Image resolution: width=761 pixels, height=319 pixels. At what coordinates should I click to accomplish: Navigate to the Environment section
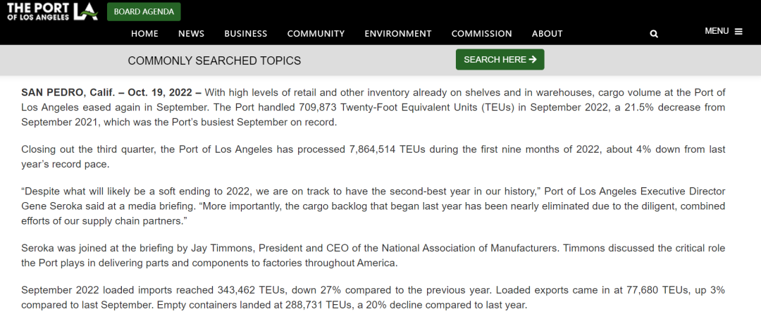coord(397,34)
